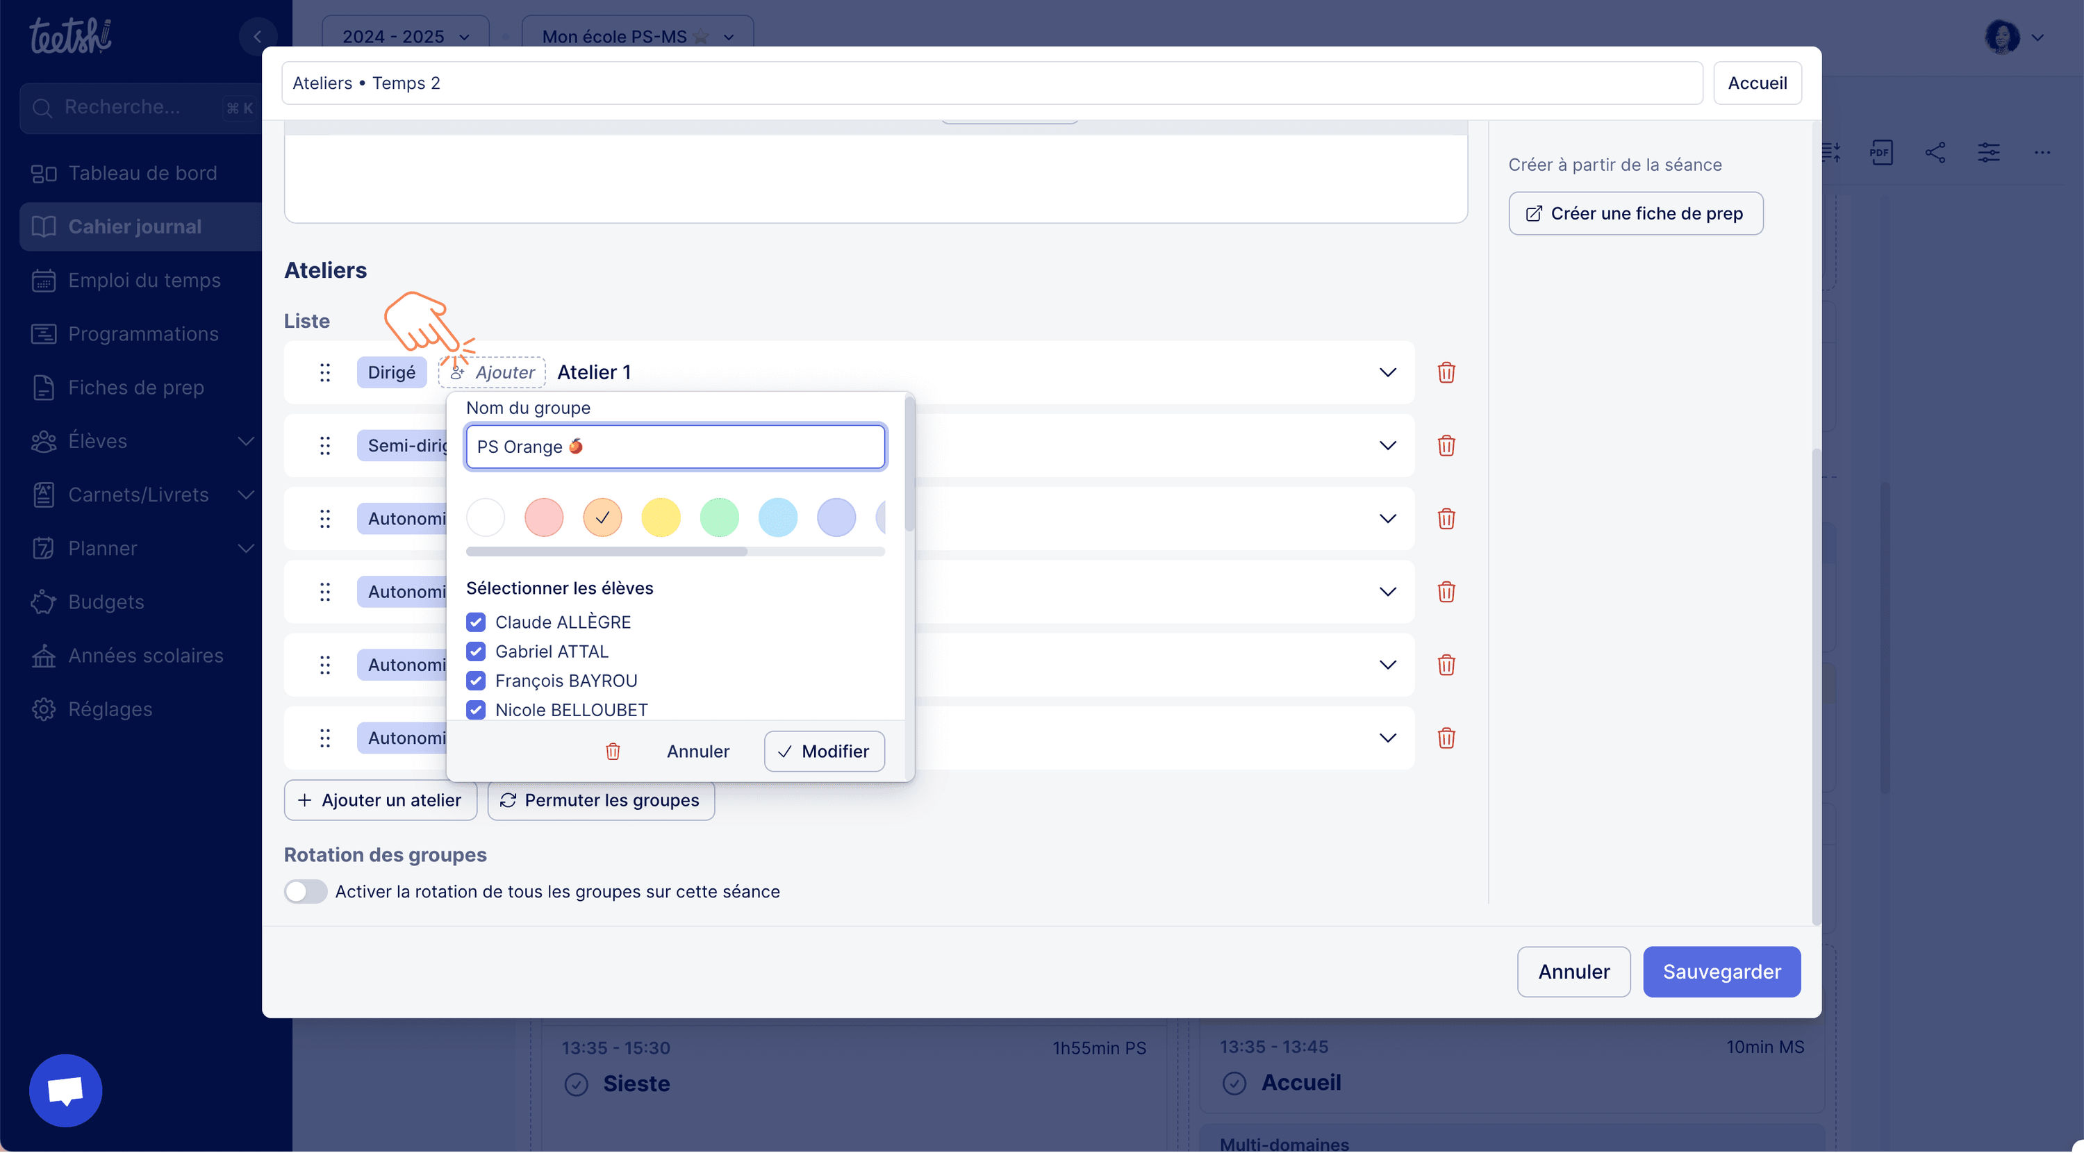Expand the Planner submenu
This screenshot has width=2084, height=1153.
pyautogui.click(x=246, y=548)
